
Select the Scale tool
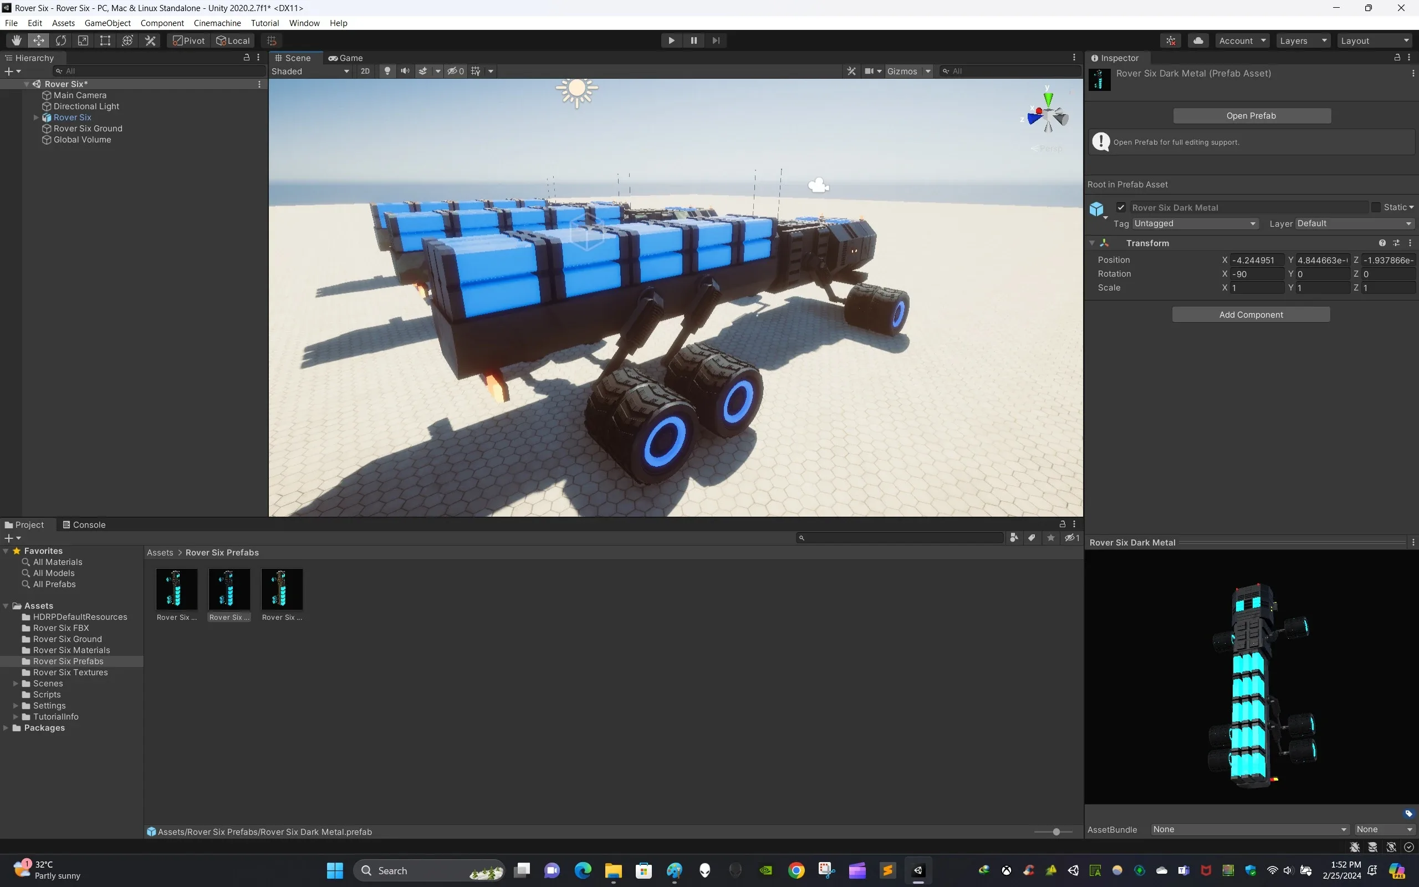click(x=83, y=40)
